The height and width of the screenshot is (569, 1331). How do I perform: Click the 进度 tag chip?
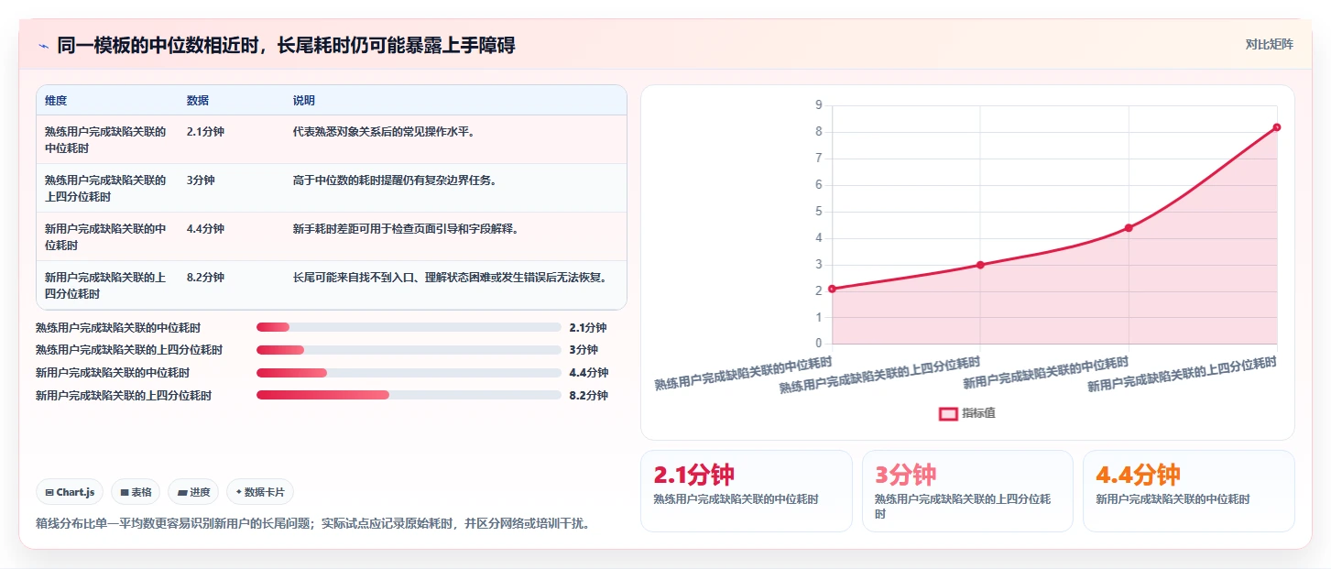(193, 492)
